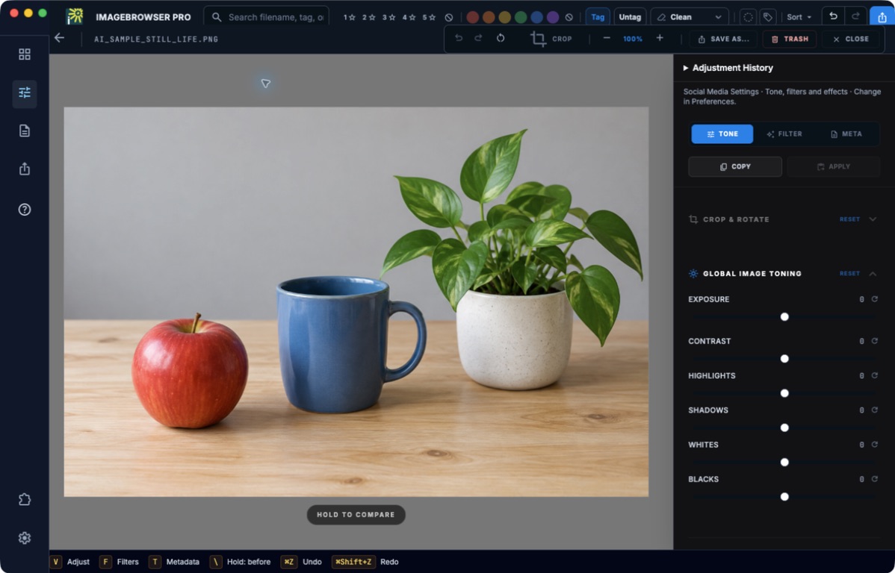
Task: Switch to the Filter tab
Action: coord(784,134)
